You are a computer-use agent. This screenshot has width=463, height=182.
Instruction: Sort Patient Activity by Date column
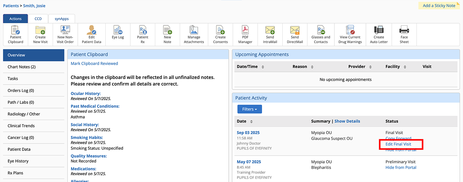[x=251, y=122]
